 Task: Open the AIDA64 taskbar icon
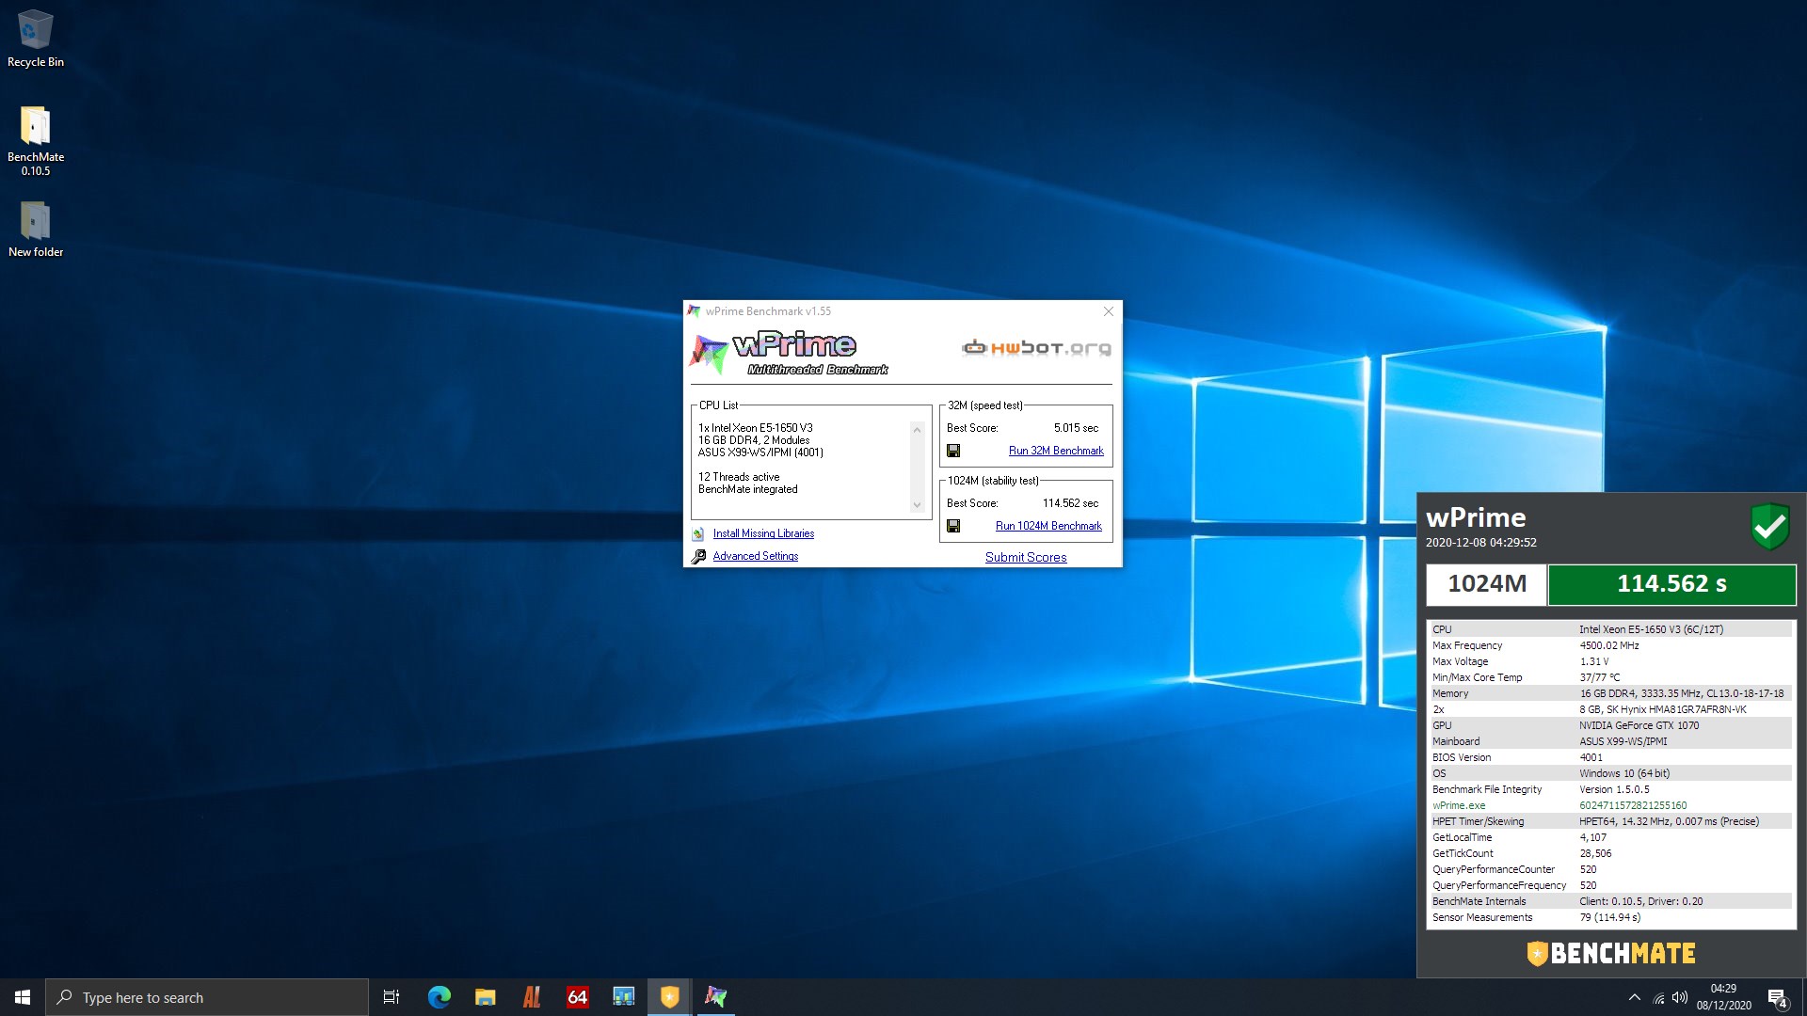pos(578,997)
